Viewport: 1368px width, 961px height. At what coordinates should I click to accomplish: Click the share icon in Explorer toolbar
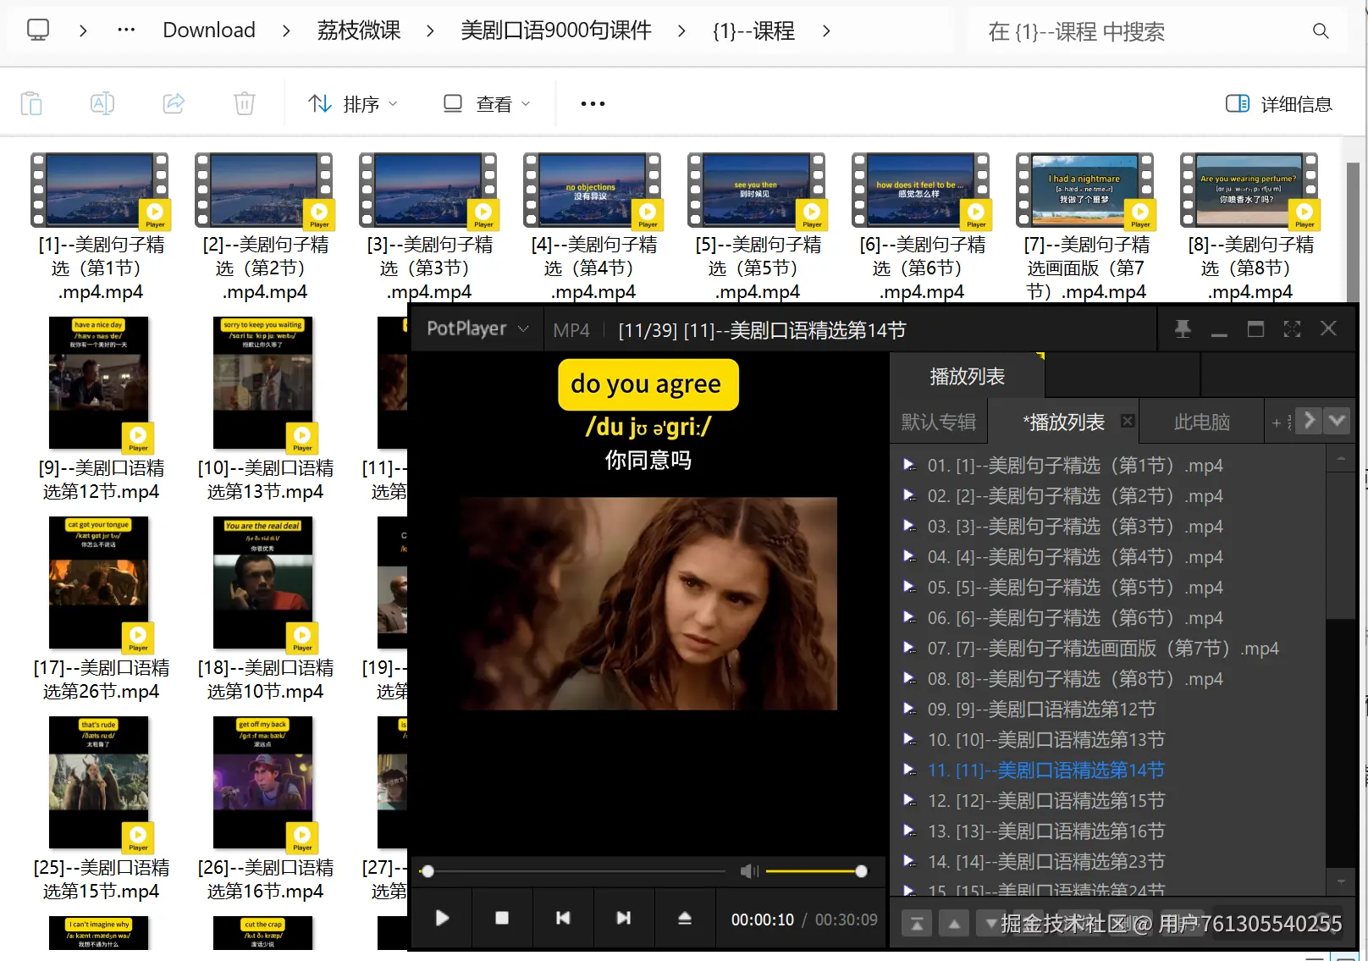(x=174, y=103)
